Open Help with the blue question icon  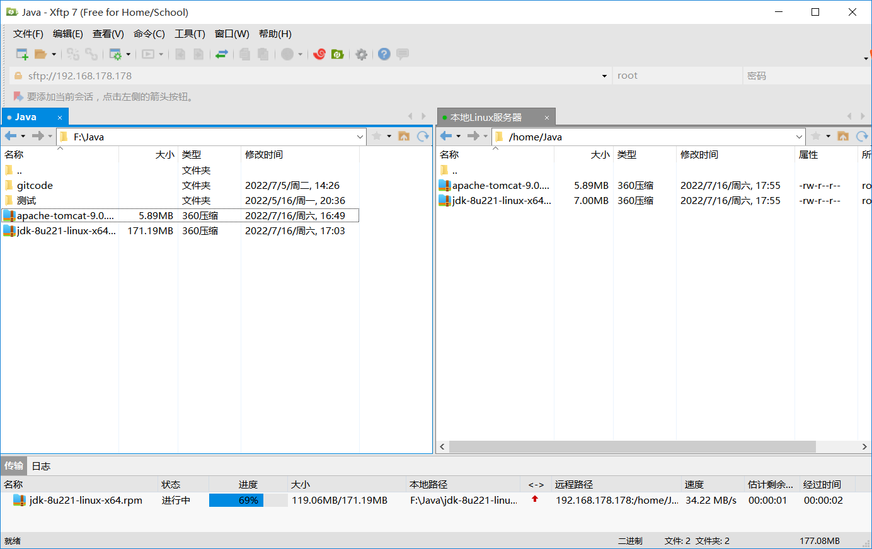click(x=384, y=54)
